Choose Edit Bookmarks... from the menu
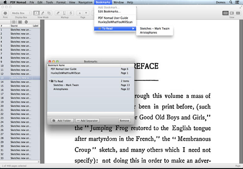Viewport: 243px width, 169px height. [x=115, y=12]
